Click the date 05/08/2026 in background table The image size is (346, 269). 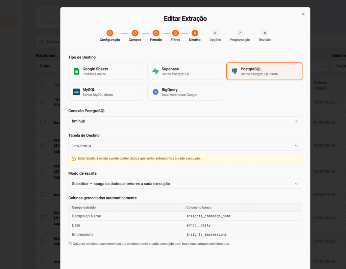click(324, 218)
